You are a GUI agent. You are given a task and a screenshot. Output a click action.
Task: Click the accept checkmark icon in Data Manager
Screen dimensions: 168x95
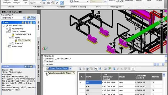118,69
